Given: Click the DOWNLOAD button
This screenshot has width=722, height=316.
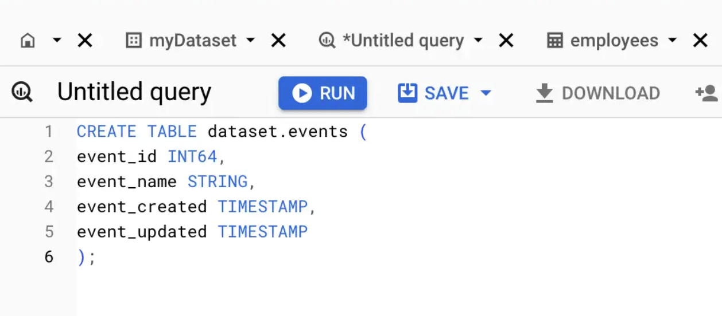Looking at the screenshot, I should click(x=597, y=93).
